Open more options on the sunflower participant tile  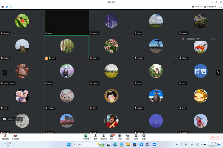click(x=174, y=64)
